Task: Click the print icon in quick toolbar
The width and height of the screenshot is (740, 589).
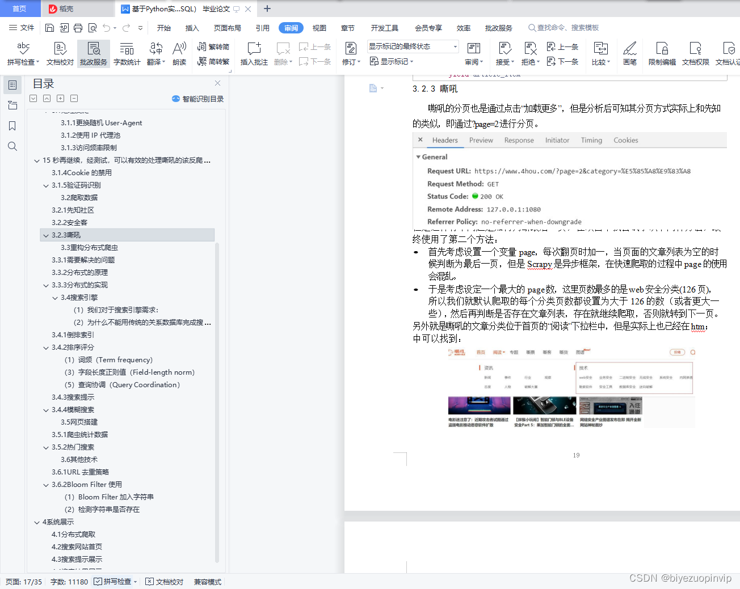Action: point(78,27)
